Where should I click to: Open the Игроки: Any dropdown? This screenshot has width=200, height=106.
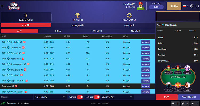coord(50,97)
